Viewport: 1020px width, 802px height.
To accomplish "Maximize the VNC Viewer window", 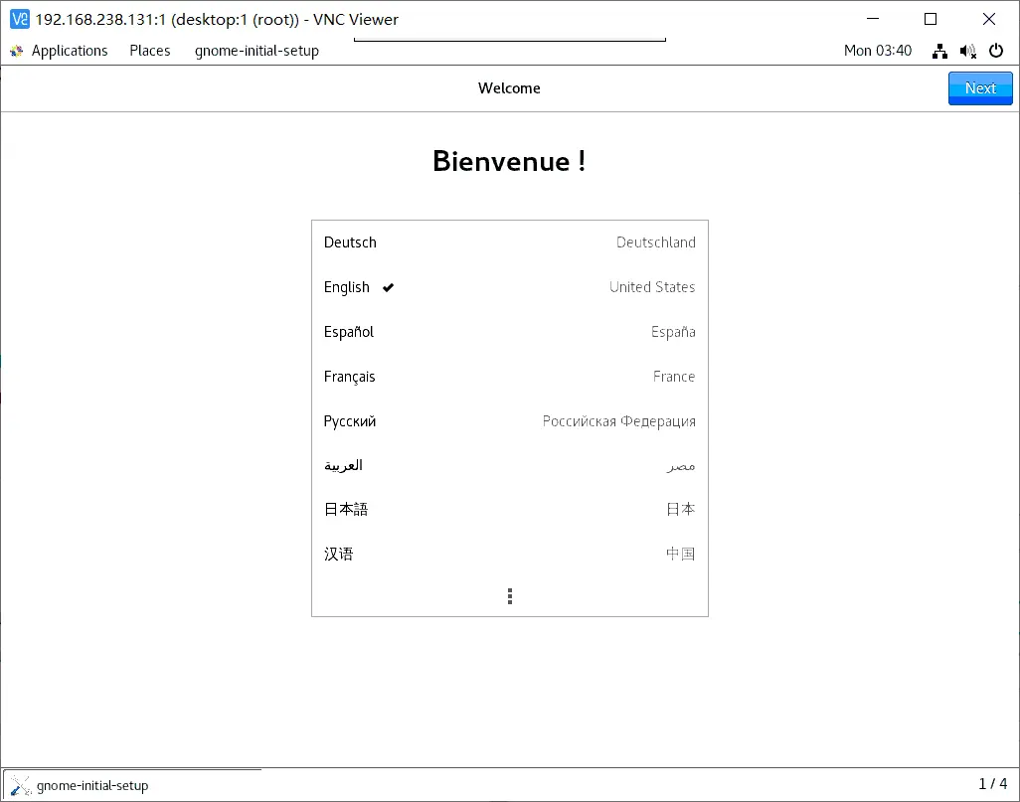I will 931,19.
